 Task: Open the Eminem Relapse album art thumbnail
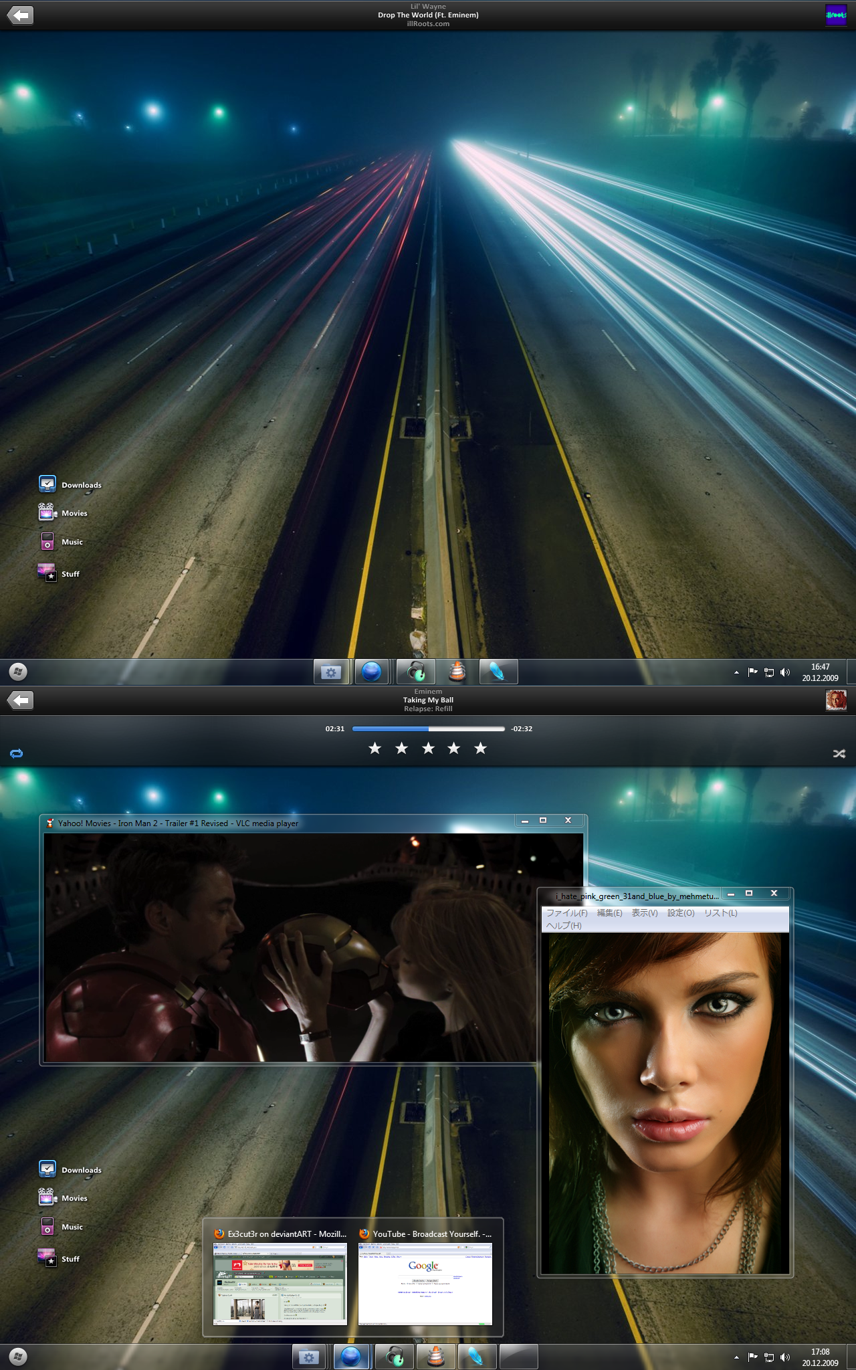pos(836,700)
